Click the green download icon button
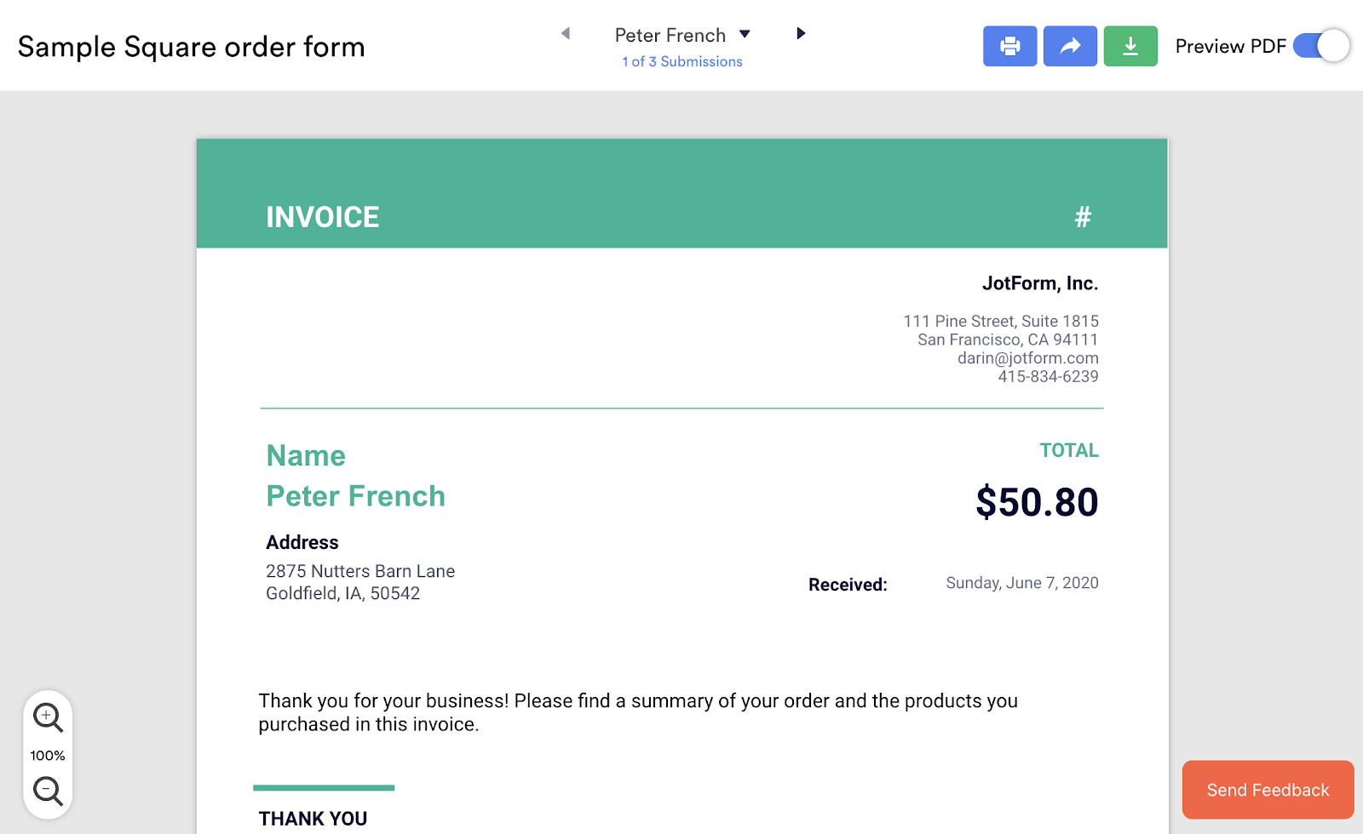This screenshot has width=1363, height=834. 1130,46
